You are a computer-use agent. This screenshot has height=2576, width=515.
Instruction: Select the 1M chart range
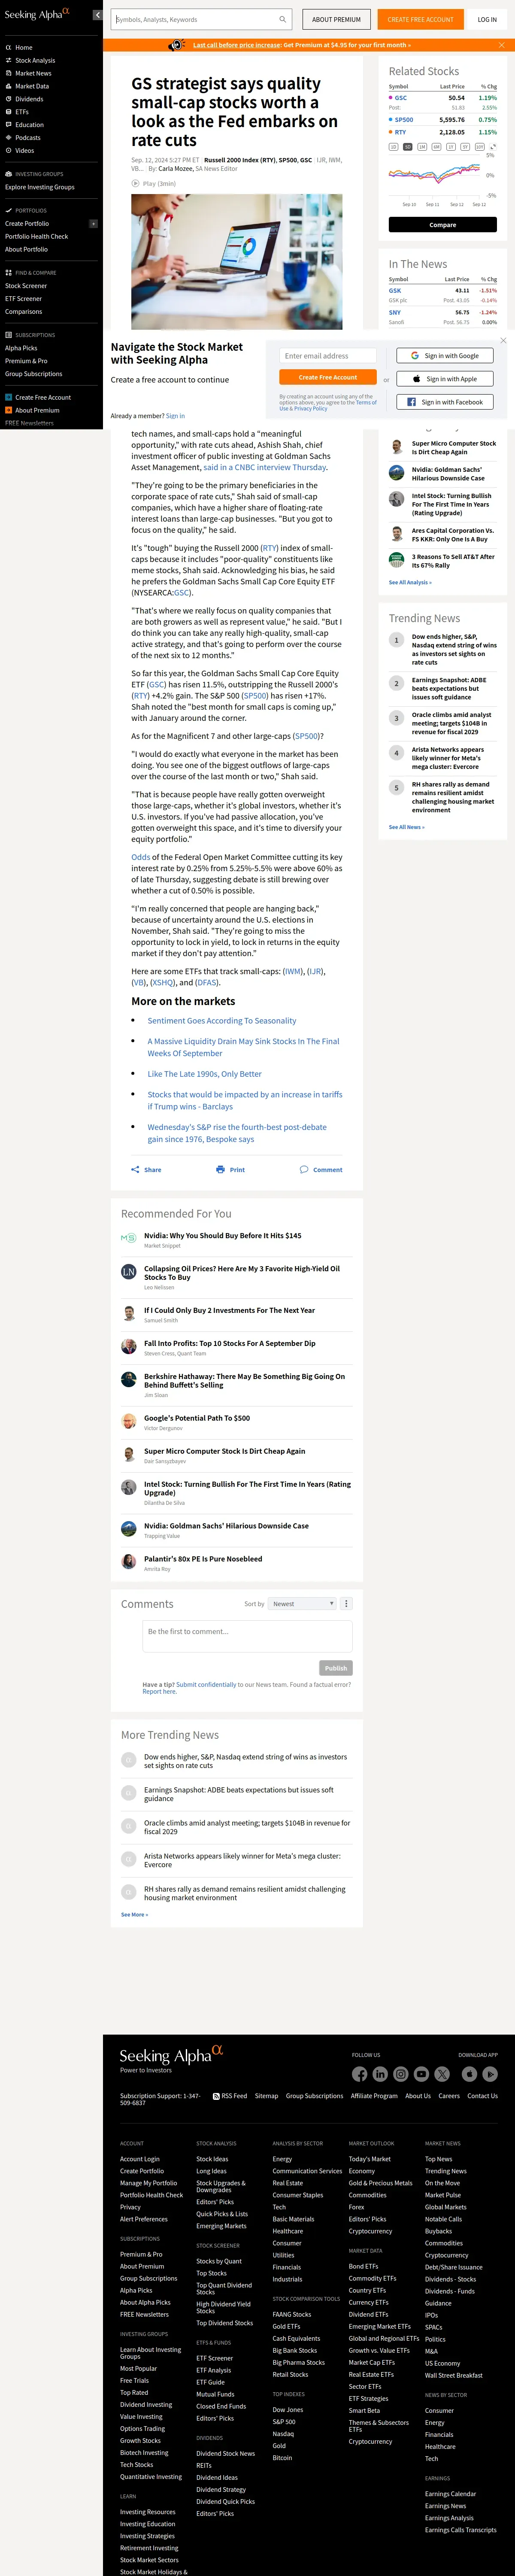422,147
